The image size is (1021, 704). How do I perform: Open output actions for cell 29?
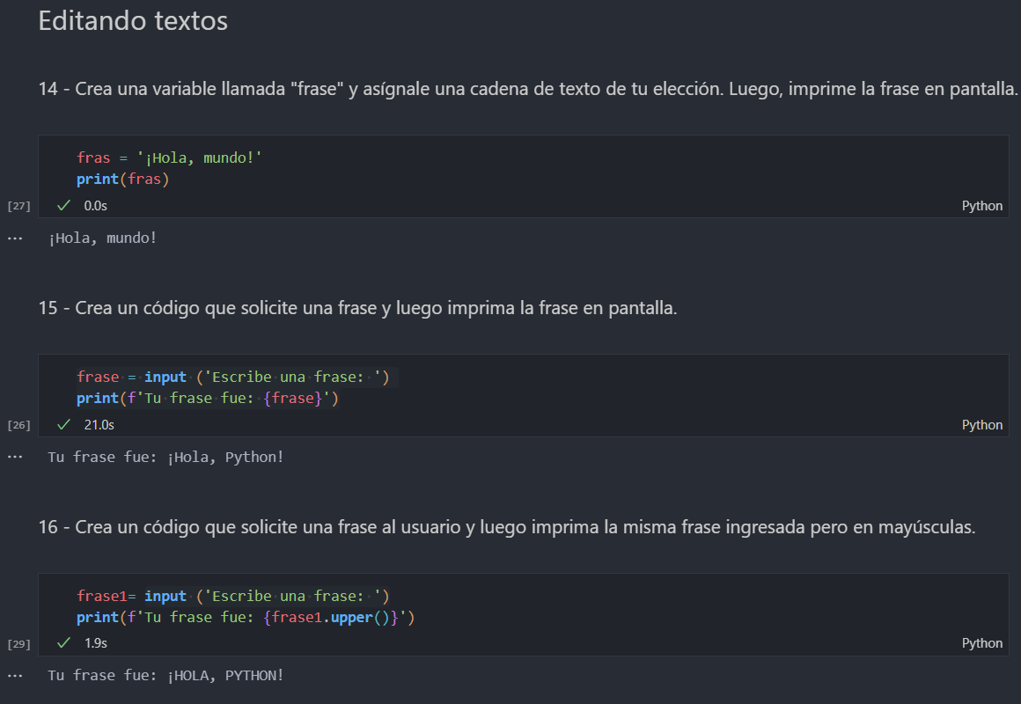pyautogui.click(x=15, y=676)
